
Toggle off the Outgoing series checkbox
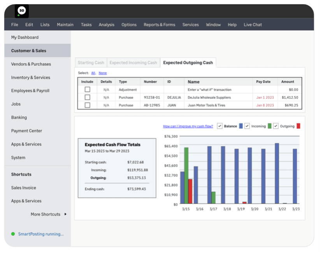pyautogui.click(x=276, y=126)
